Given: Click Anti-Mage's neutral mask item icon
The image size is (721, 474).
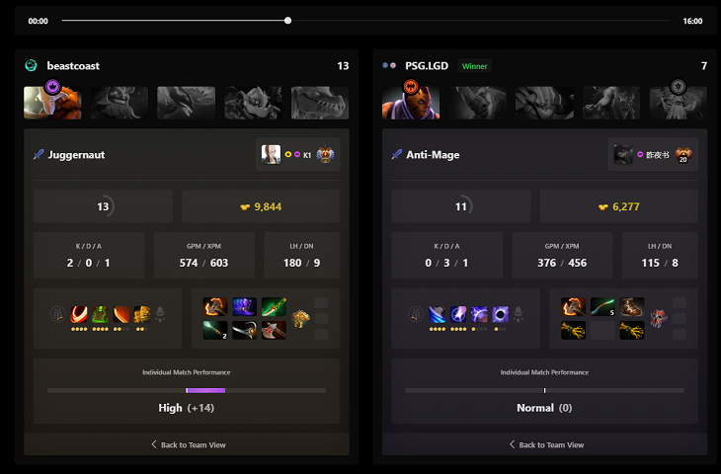Looking at the screenshot, I should 659,318.
